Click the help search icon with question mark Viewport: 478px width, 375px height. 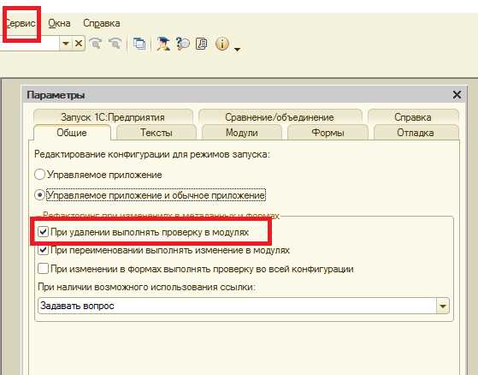(183, 44)
